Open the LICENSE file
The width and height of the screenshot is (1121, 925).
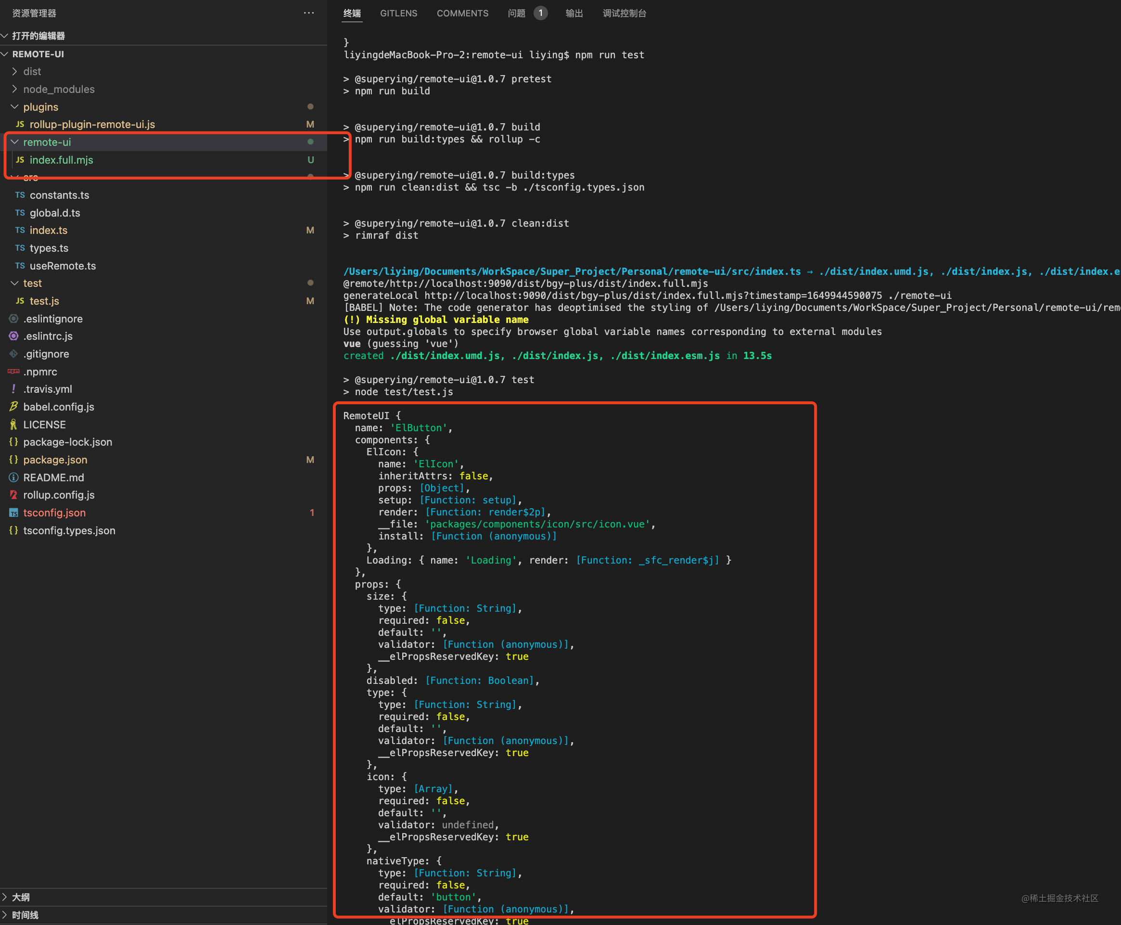44,424
